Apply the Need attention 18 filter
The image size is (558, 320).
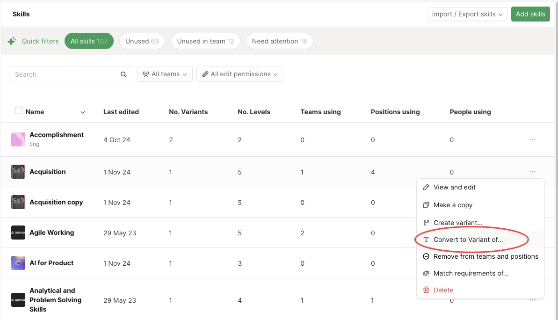point(279,41)
